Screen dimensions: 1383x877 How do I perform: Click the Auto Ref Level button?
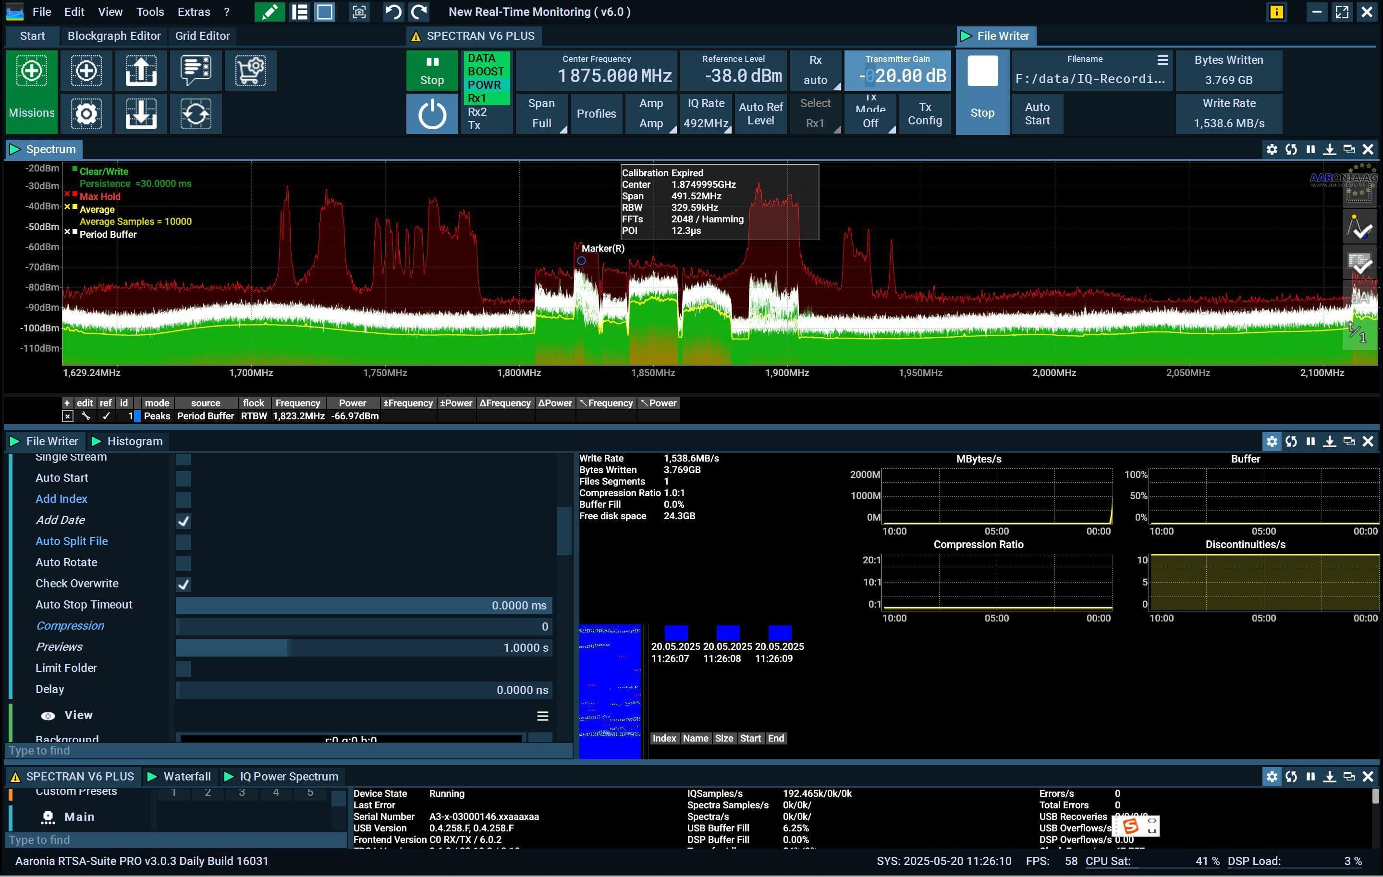pyautogui.click(x=760, y=114)
